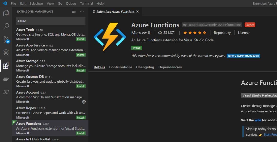Open the Explorer view in activity bar

[x=6, y=13]
